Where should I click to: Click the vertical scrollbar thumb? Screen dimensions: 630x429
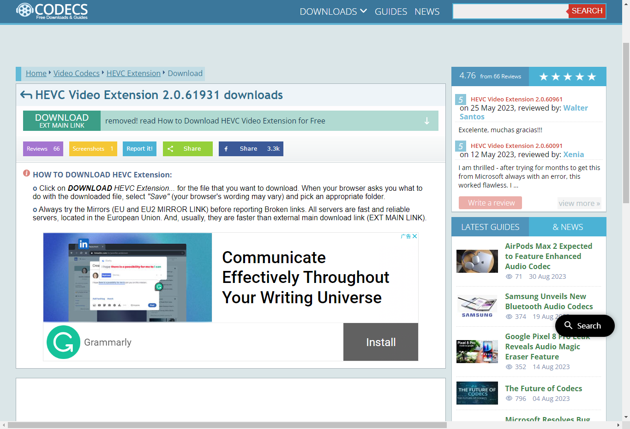click(x=626, y=123)
